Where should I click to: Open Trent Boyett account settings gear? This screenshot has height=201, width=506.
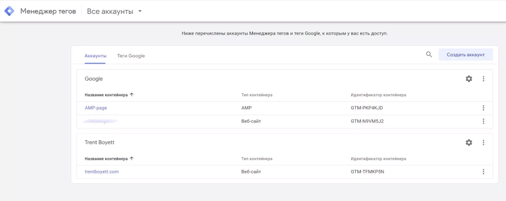click(469, 143)
